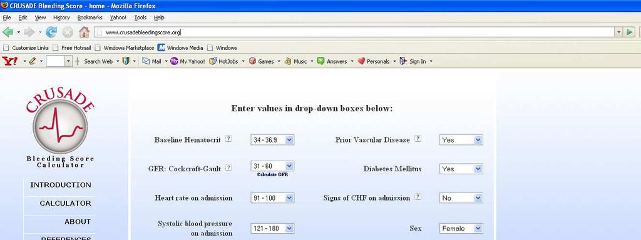
Task: Open Answers toolbar button
Action: (x=332, y=61)
